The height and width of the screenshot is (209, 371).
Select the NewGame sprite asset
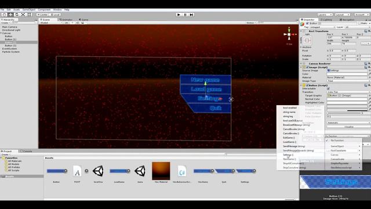coord(203,171)
